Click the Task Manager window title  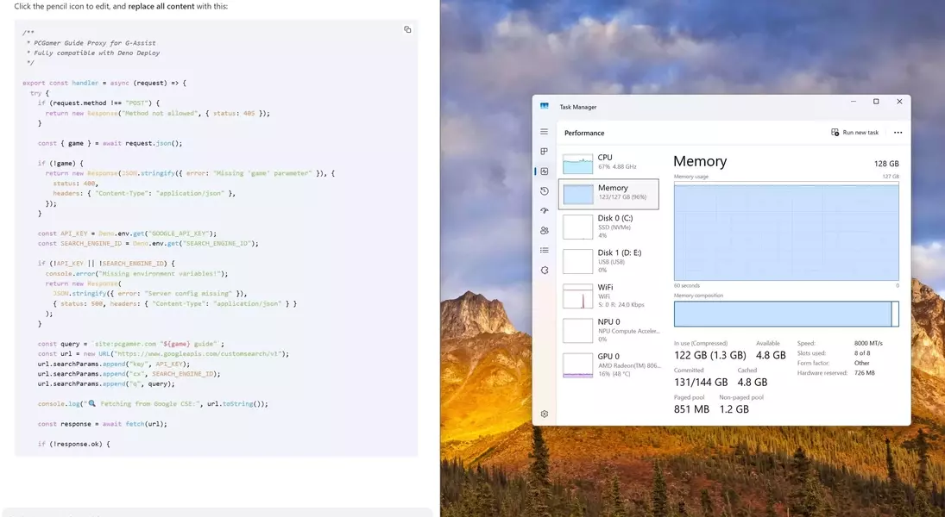[577, 107]
